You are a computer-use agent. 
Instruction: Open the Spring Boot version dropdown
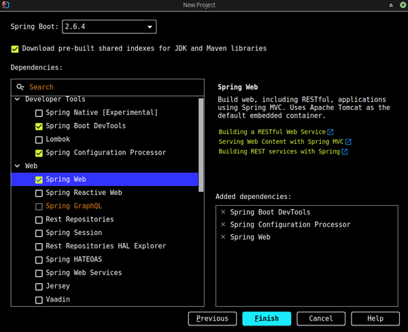(x=109, y=27)
